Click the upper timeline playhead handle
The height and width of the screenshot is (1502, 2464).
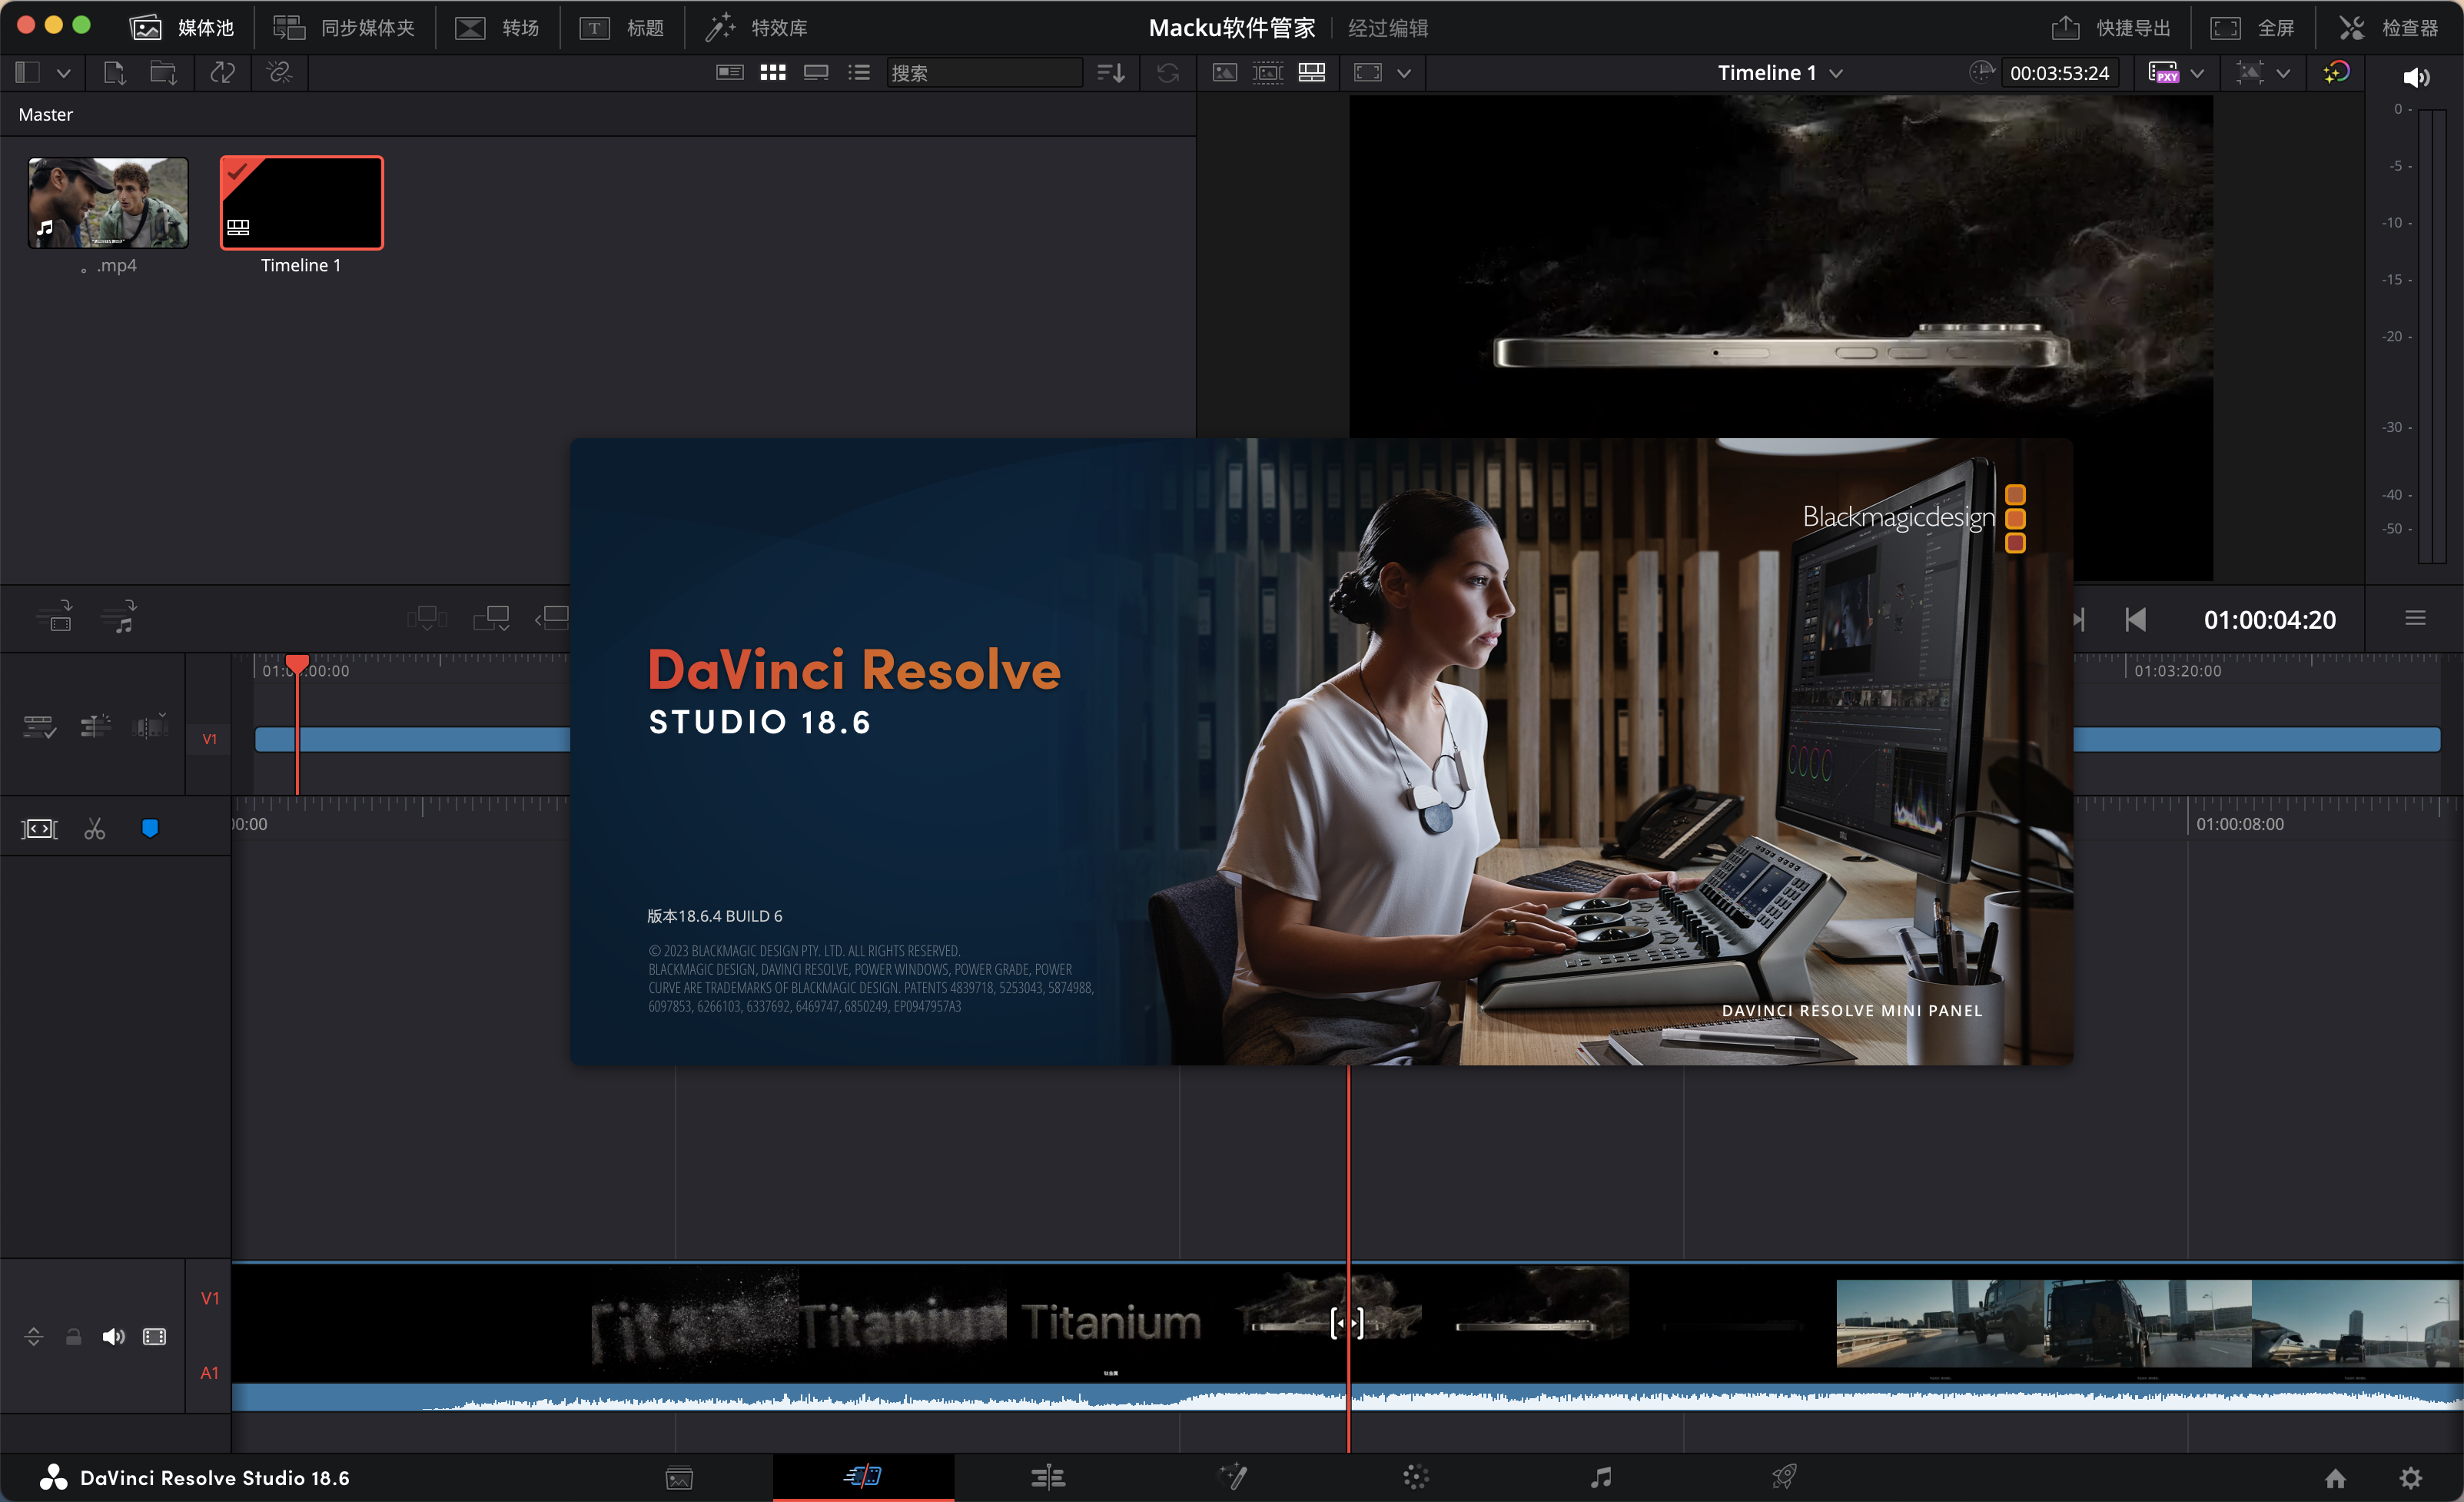click(x=297, y=664)
